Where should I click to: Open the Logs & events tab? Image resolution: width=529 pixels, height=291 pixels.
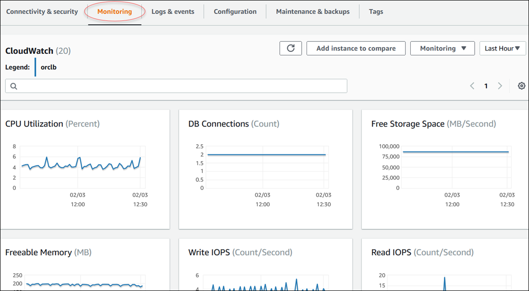173,12
